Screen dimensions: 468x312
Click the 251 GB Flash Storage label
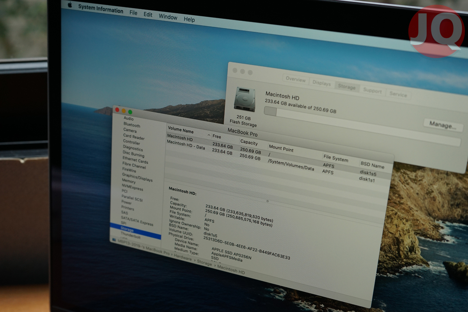(x=243, y=121)
